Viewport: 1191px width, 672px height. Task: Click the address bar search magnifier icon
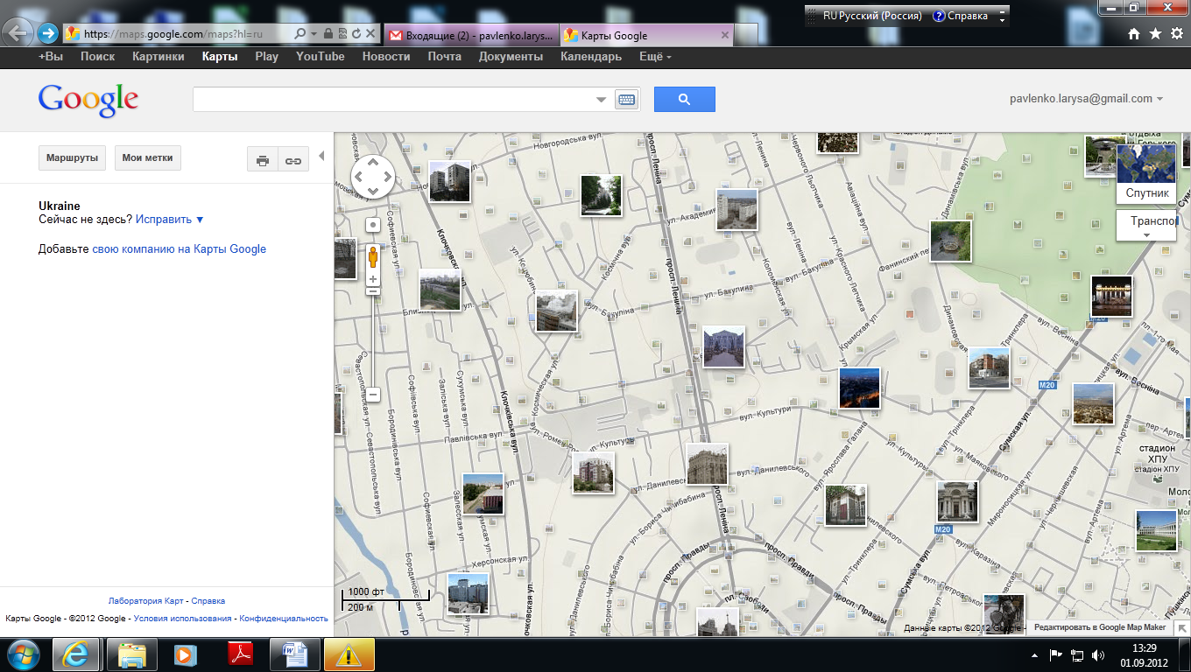point(300,34)
